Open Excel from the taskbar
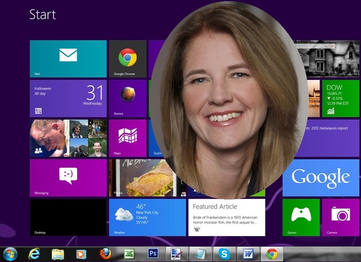 pos(129,253)
